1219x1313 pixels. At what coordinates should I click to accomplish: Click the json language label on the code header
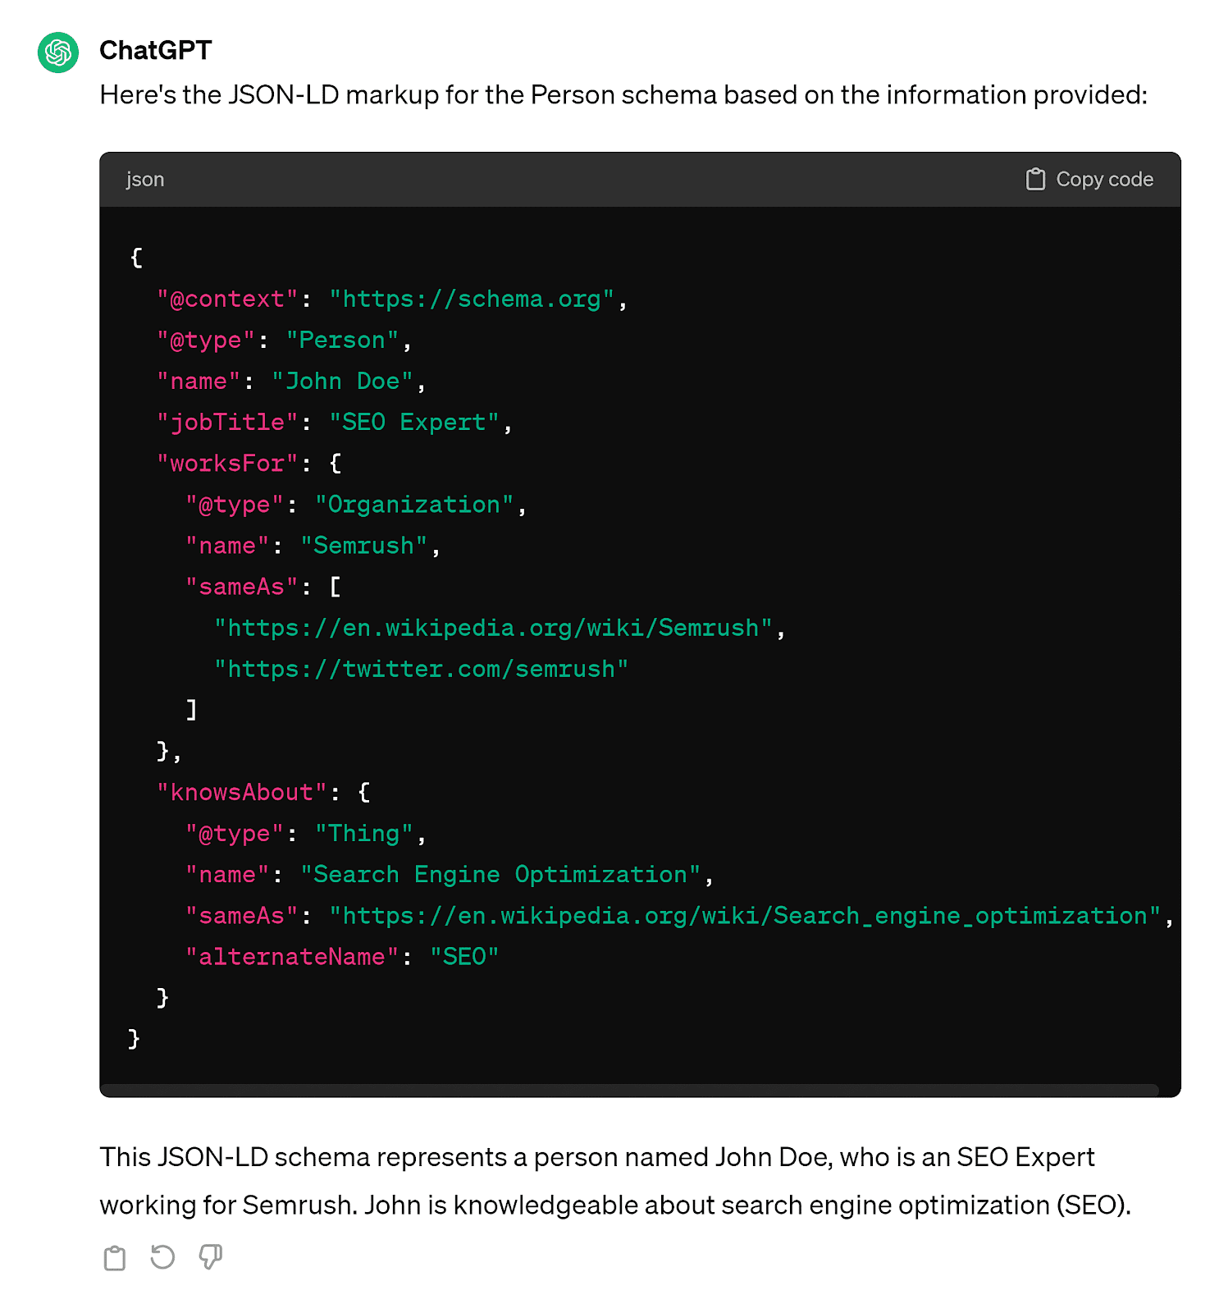coord(144,179)
